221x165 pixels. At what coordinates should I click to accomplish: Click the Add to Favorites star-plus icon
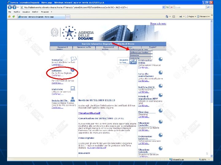14,16
